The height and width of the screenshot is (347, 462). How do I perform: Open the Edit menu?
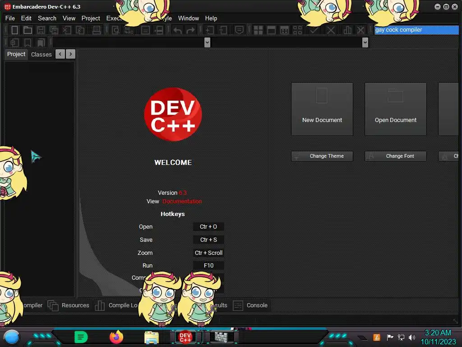[26, 18]
